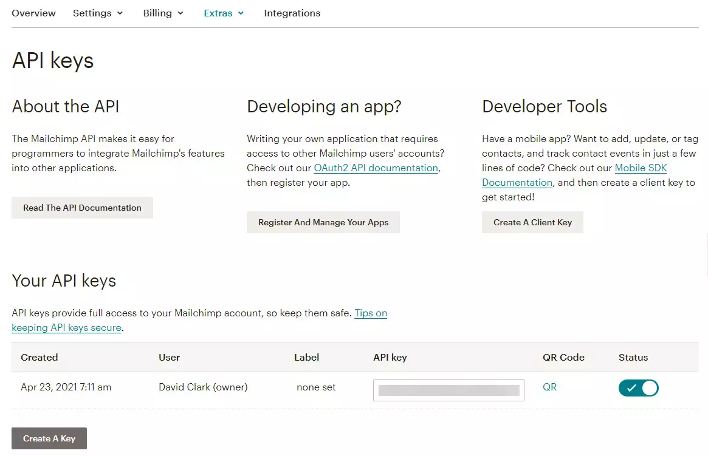
Task: Expand the Settings dropdown menu
Action: (97, 13)
